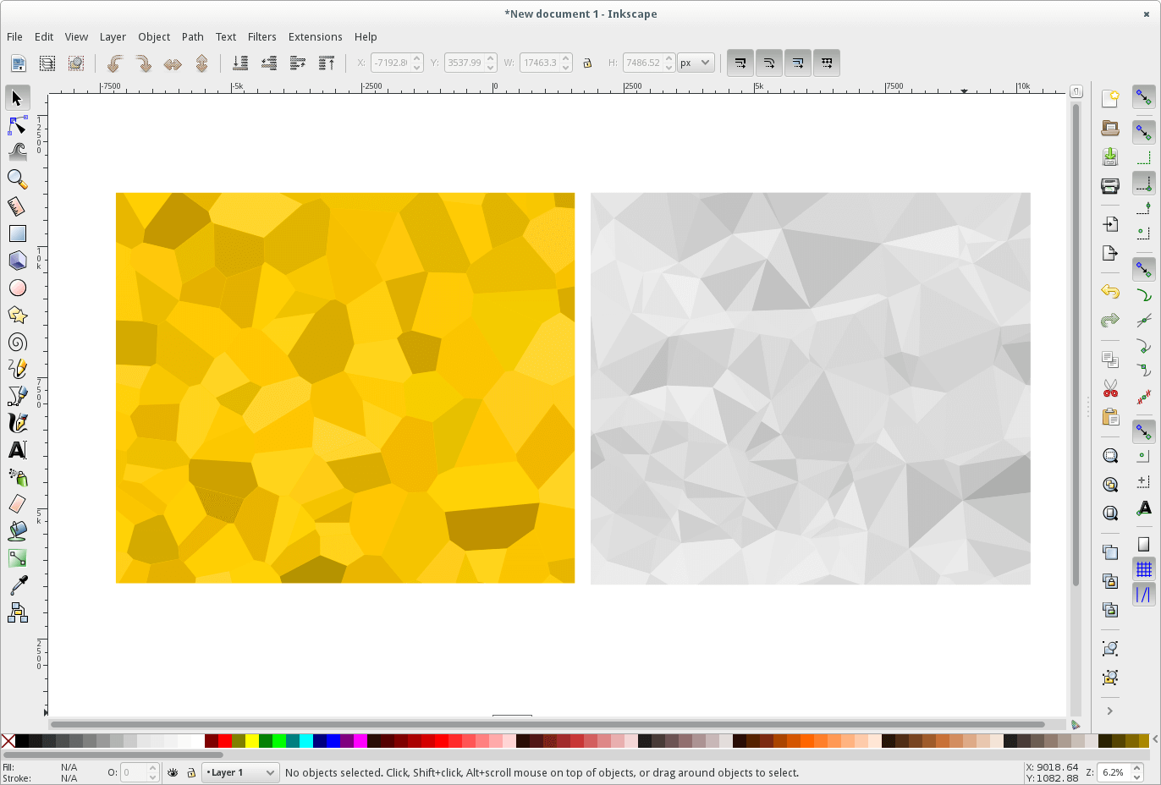This screenshot has width=1161, height=785.
Task: Choose the Ellipse drawing tool
Action: pos(17,288)
